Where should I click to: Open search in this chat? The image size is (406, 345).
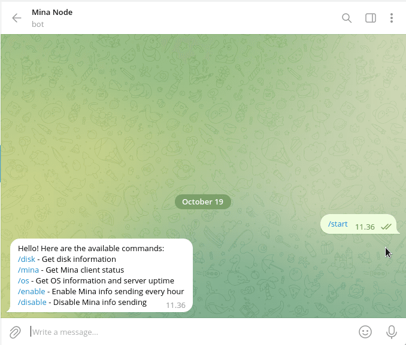coord(347,18)
